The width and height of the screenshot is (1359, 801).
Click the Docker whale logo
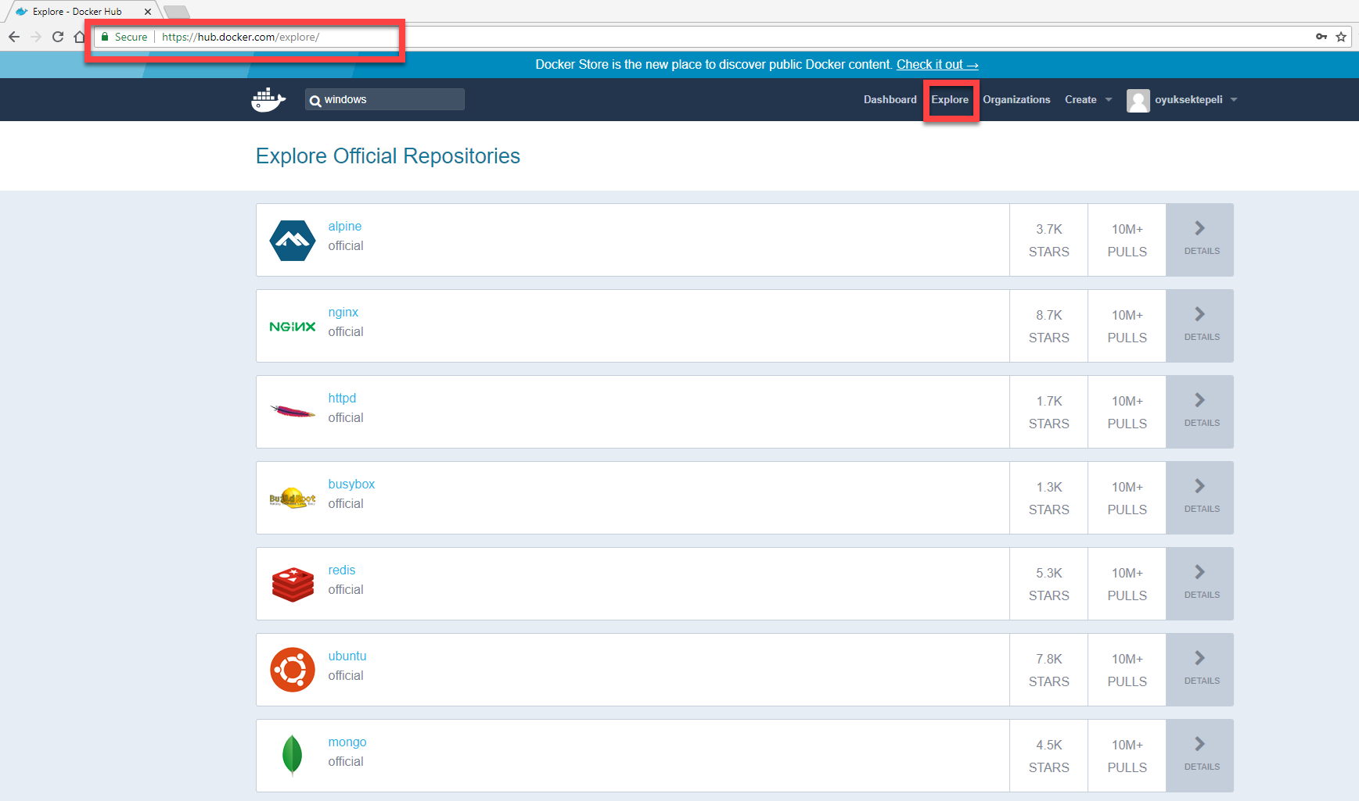pos(268,100)
